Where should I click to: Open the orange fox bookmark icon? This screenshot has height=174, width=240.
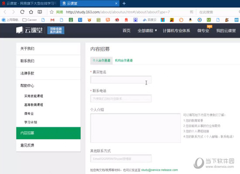(x=89, y=20)
